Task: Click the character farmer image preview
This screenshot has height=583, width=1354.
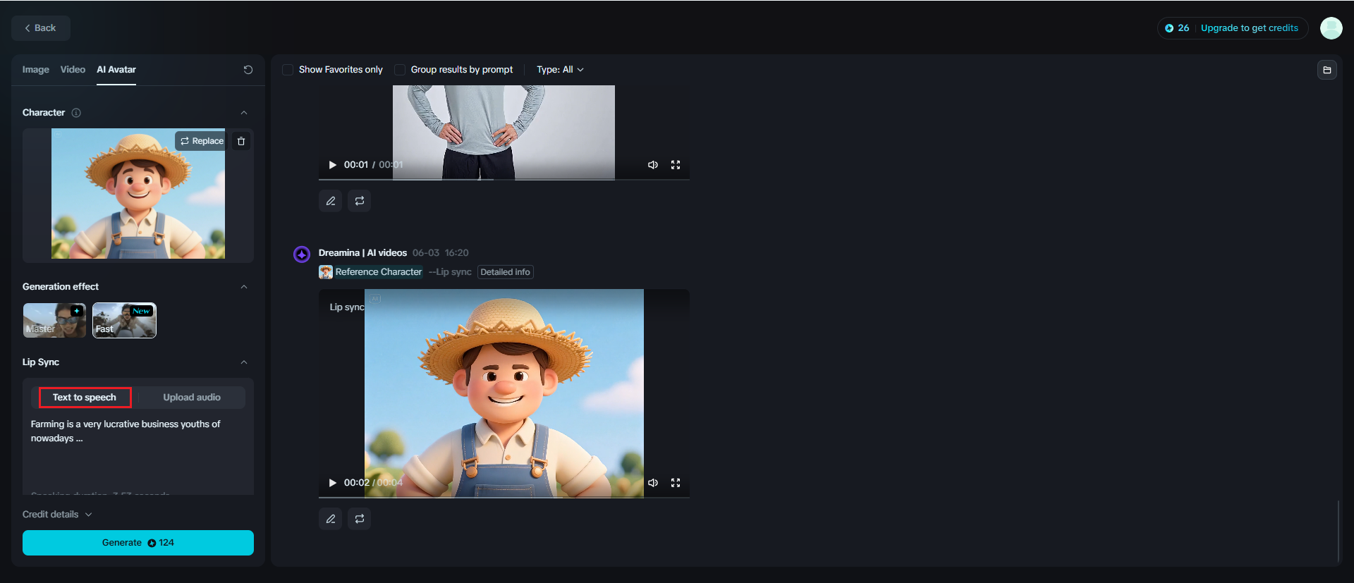Action: click(138, 194)
